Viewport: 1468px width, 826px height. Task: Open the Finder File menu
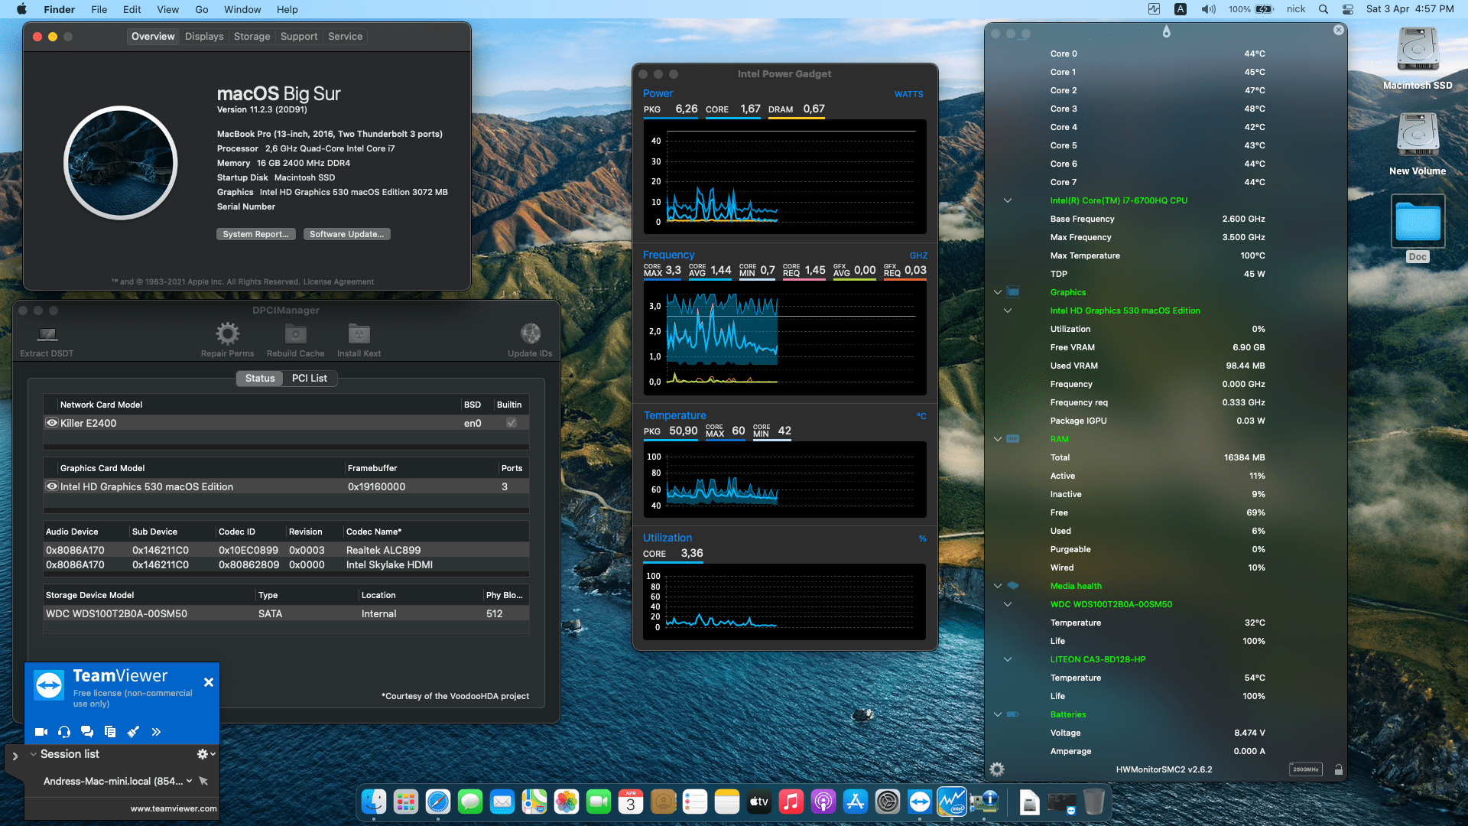[99, 9]
